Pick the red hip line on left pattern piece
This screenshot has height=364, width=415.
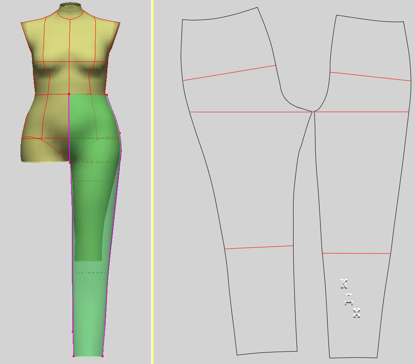(x=229, y=73)
